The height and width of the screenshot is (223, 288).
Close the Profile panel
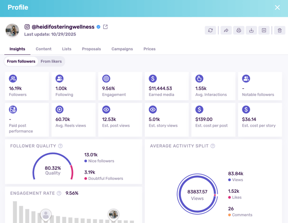tap(277, 8)
